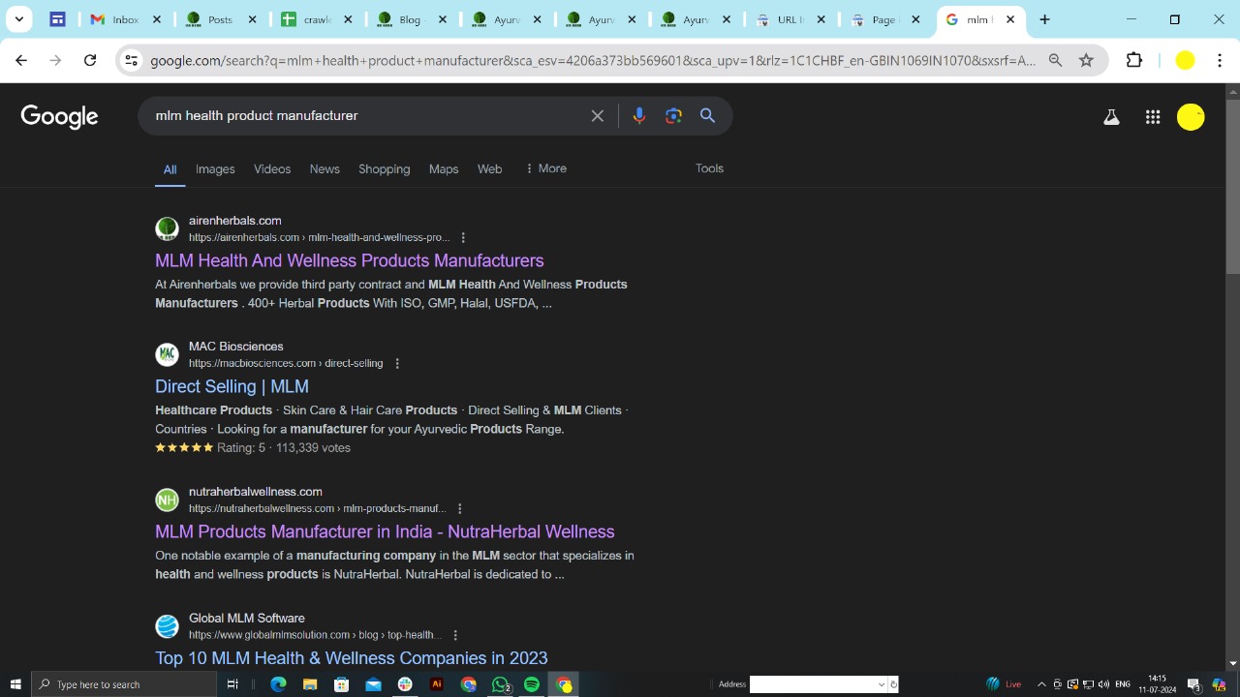1240x697 pixels.
Task: Close the crawl spreadsheet browser tab
Action: click(x=347, y=19)
